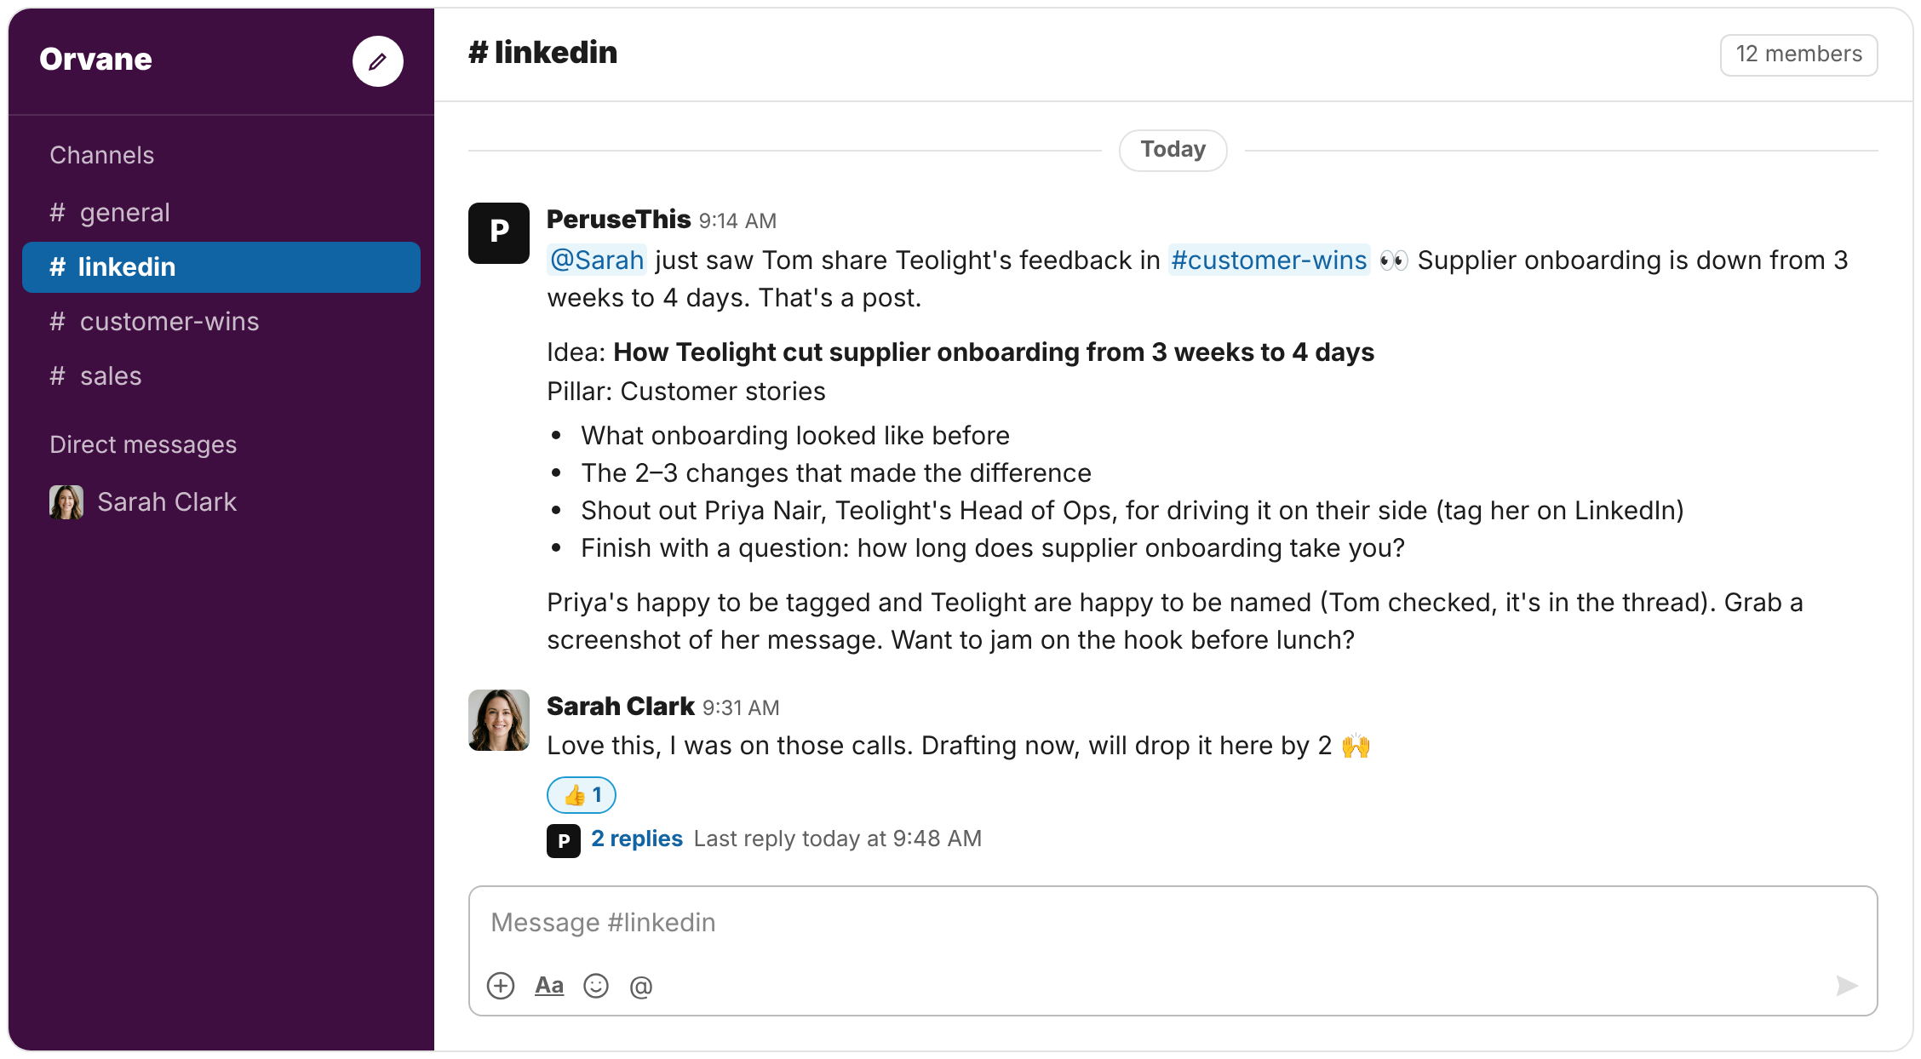This screenshot has height=1059, width=1921.
Task: Click the 12 members button
Action: pyautogui.click(x=1799, y=54)
